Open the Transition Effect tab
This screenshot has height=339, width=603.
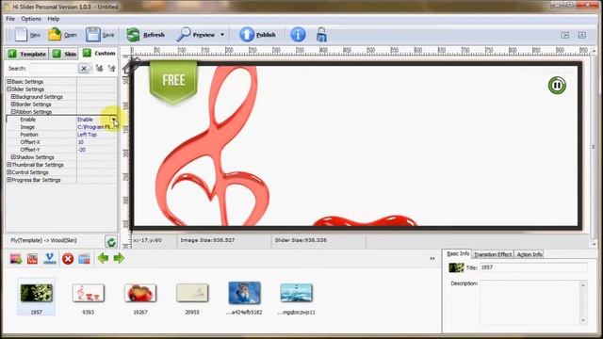pos(493,254)
